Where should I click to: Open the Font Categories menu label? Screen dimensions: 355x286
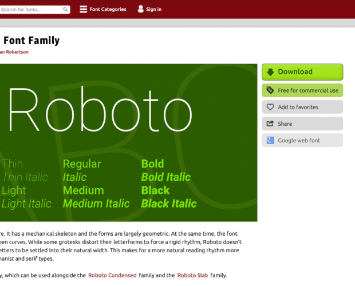pyautogui.click(x=108, y=9)
